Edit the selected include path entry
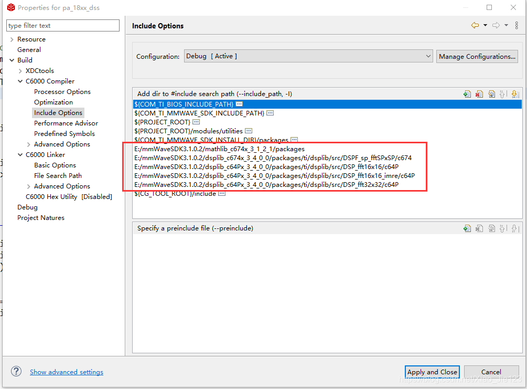The width and height of the screenshot is (527, 389). tap(491, 94)
